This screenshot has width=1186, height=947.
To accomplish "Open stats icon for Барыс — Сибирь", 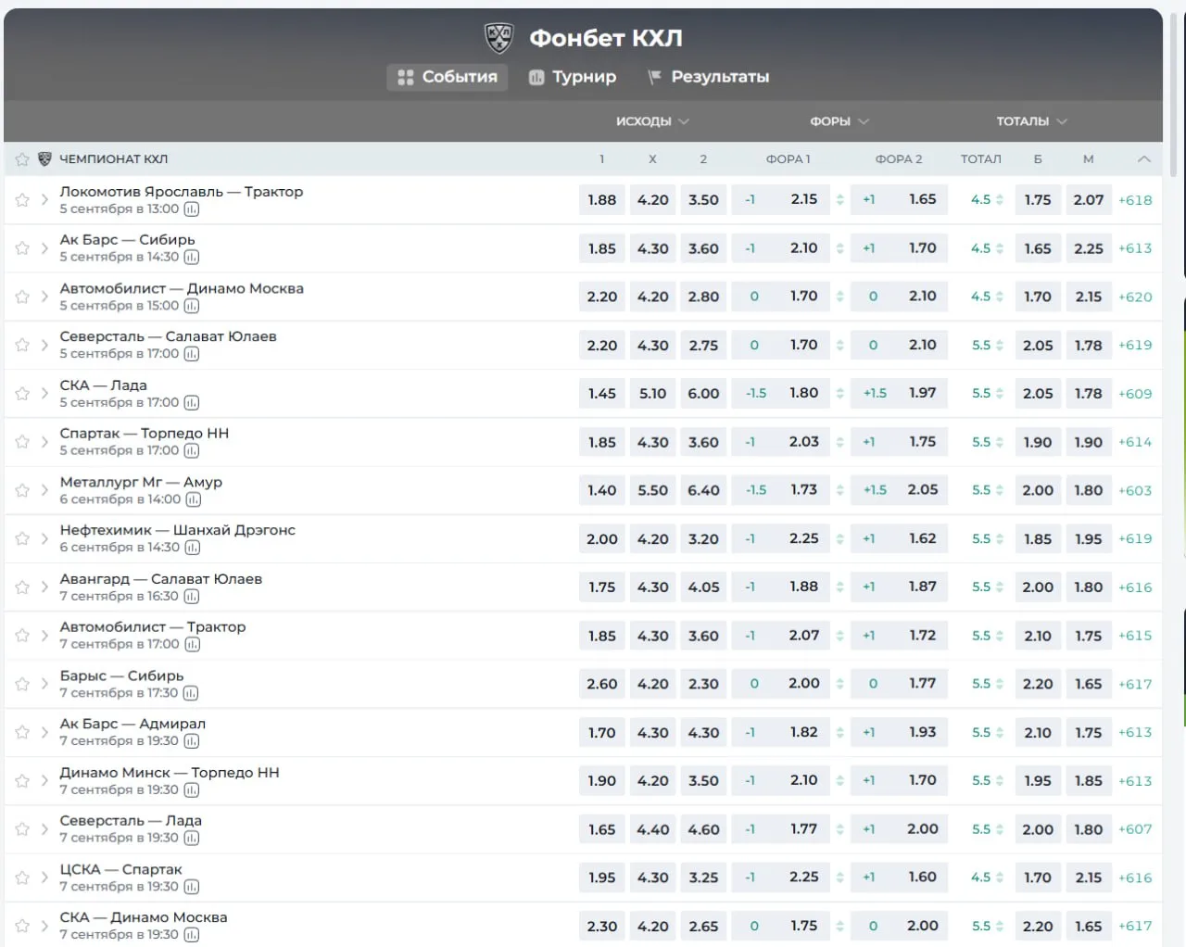I will point(190,693).
